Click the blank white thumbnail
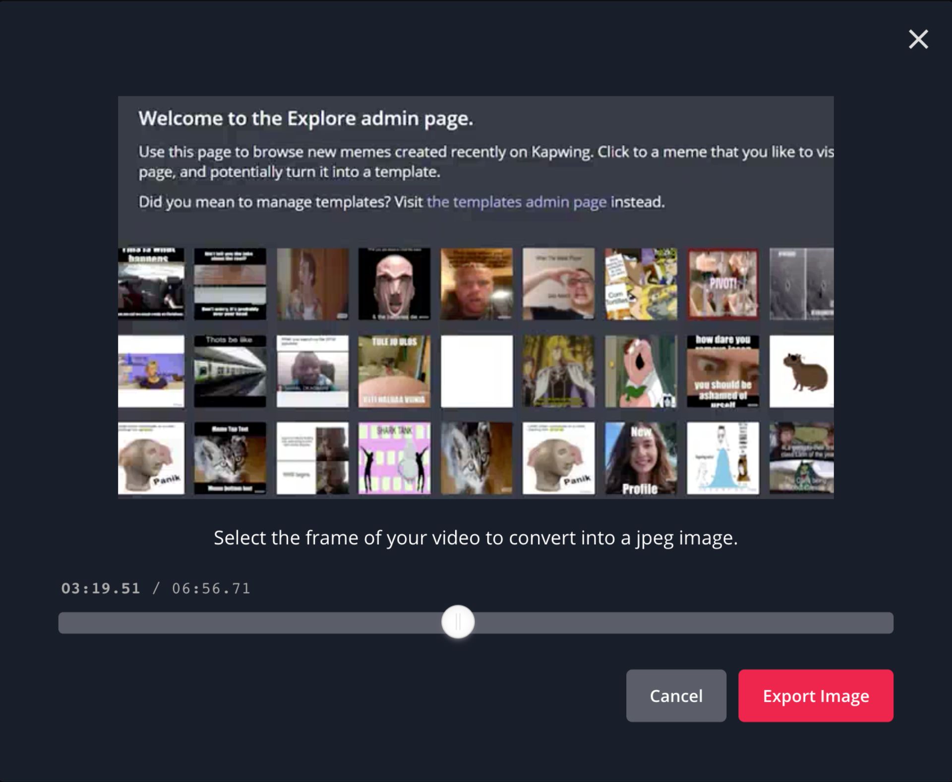952x782 pixels. (476, 371)
